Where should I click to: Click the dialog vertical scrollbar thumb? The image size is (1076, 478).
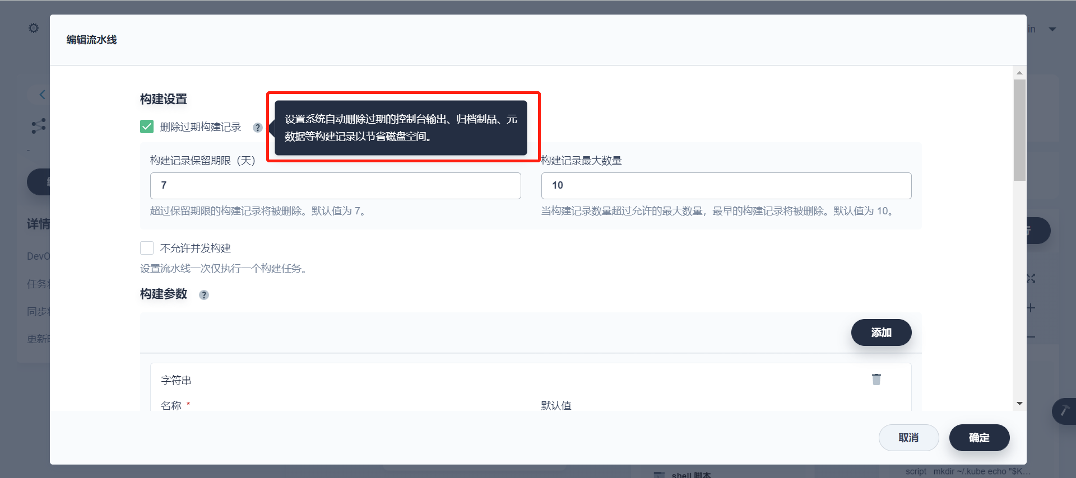[x=1019, y=130]
